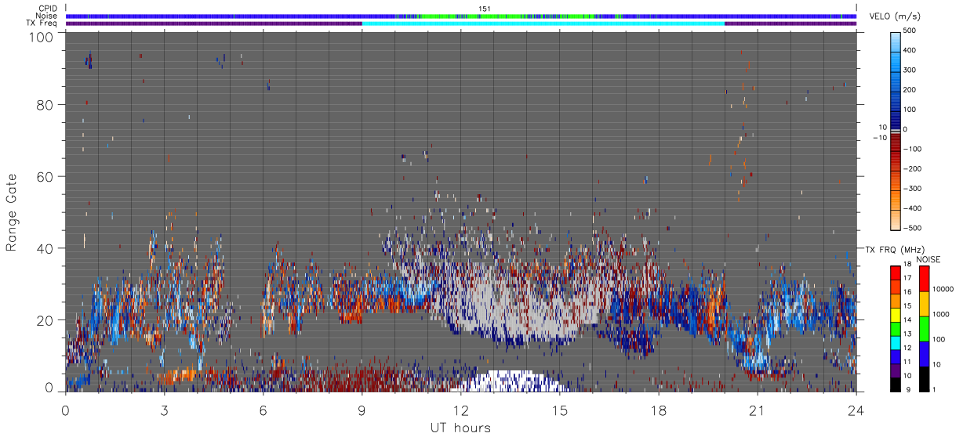
Task: Click the 1000 label in NOISE legend
Action: pyautogui.click(x=939, y=313)
